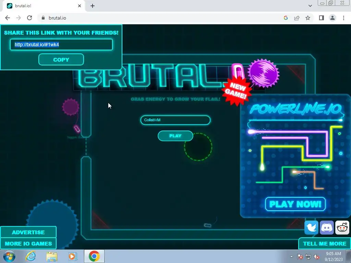
Task: Click the browser back arrow
Action: pos(8,18)
